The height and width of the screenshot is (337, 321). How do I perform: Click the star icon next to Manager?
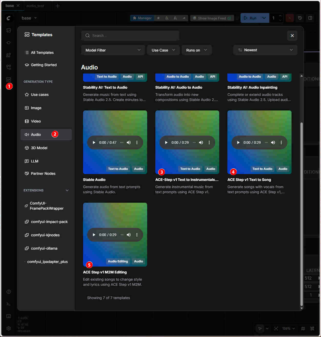point(158,18)
